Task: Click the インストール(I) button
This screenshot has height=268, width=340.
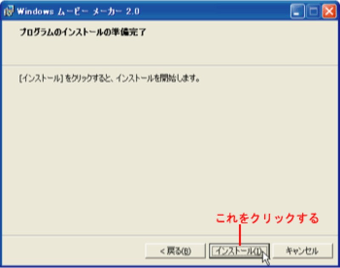Action: click(x=239, y=251)
